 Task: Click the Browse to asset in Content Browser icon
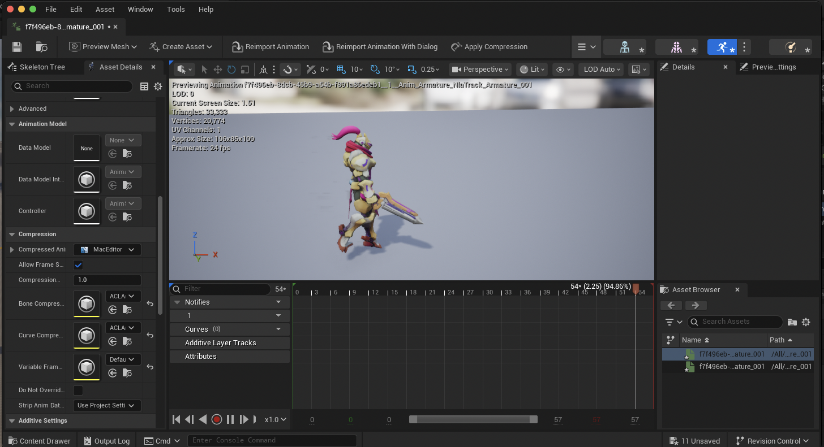41,47
